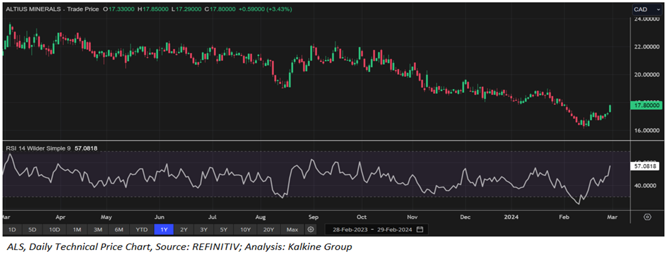
Task: Click the chart axis target icon
Action: 648,216
